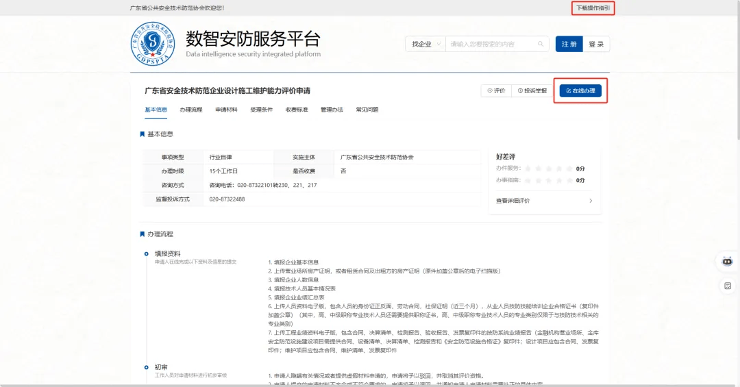Click the CDPSPTA association logo
The height and width of the screenshot is (387, 740).
tap(152, 43)
